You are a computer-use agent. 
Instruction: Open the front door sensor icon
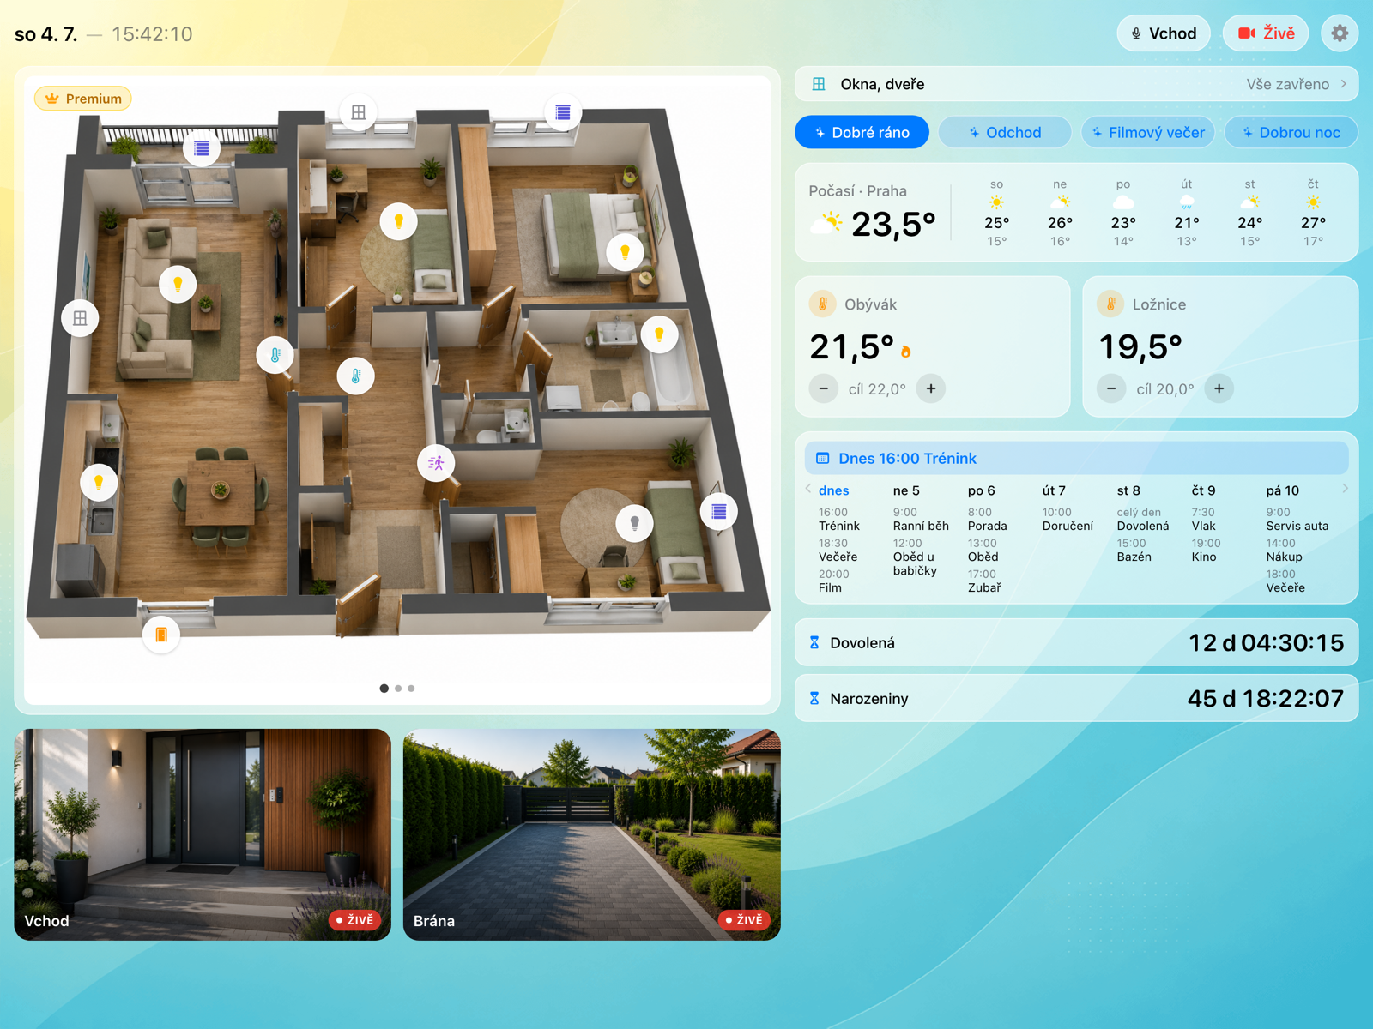click(160, 635)
